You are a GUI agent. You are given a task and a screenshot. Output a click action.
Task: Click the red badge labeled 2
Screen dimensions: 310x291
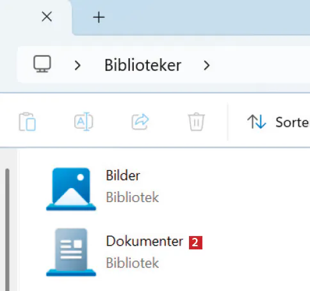(195, 242)
